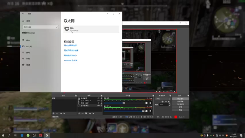Screen dimensions: 245x138
Task: Open taskbar search
Action: pyautogui.click(x=9, y=135)
